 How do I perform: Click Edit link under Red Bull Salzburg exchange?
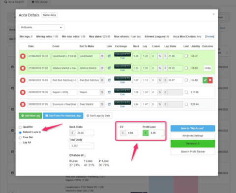(122, 82)
